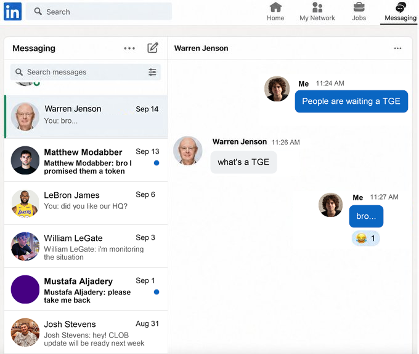Click the unread dot on Matthew Modabber's message
419x354 pixels.
pos(157,163)
